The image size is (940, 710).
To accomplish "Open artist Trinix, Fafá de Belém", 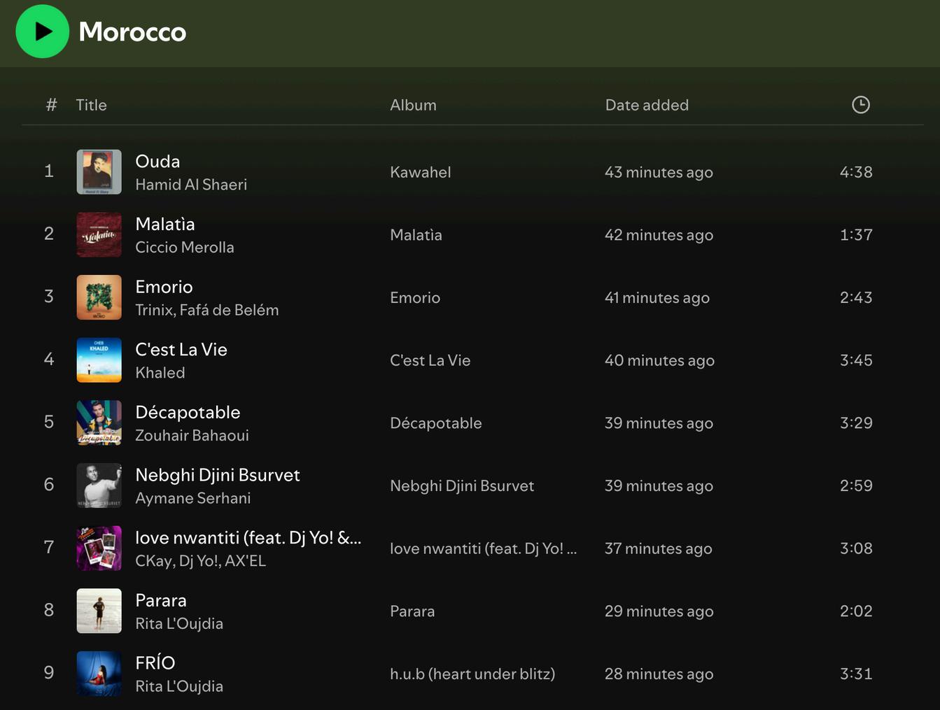I will (x=207, y=310).
